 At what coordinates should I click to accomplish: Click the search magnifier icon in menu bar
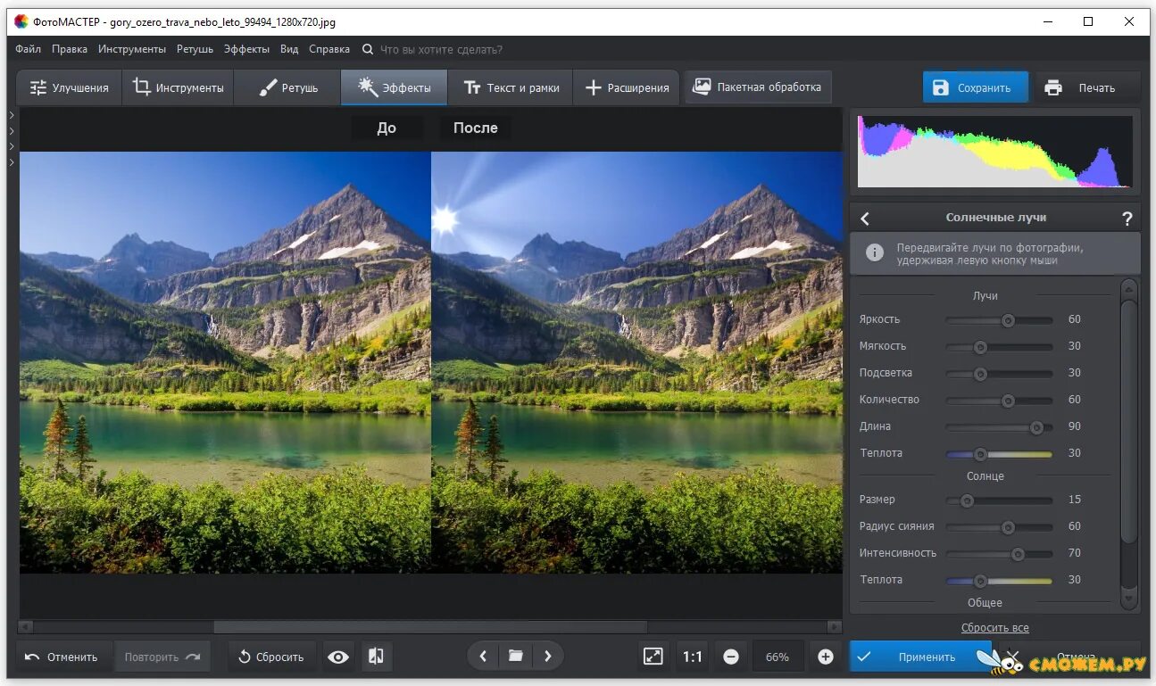(x=368, y=49)
